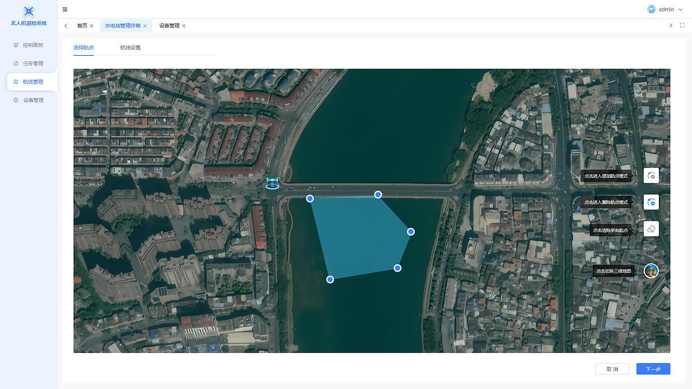Screen dimensions: 692x389
Task: Switch to the 航线设置 sub-tab
Action: point(130,48)
